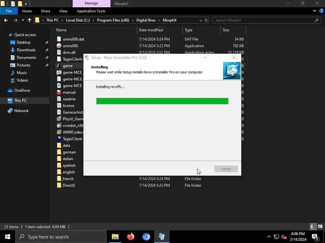Select the dvm.dll file icon
This screenshot has height=243, width=325.
pyautogui.click(x=59, y=52)
